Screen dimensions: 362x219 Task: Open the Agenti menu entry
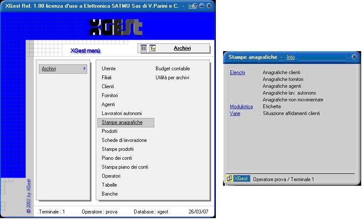(108, 104)
